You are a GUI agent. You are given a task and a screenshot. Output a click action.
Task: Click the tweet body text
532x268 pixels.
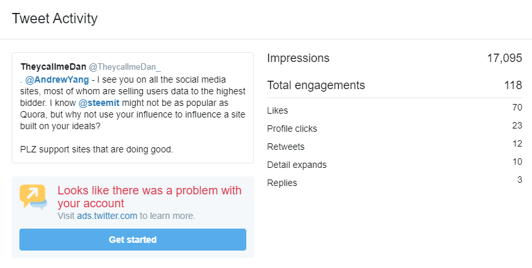pyautogui.click(x=131, y=114)
